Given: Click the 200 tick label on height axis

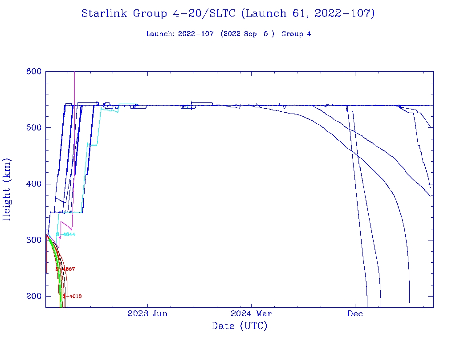Looking at the screenshot, I should click(34, 296).
